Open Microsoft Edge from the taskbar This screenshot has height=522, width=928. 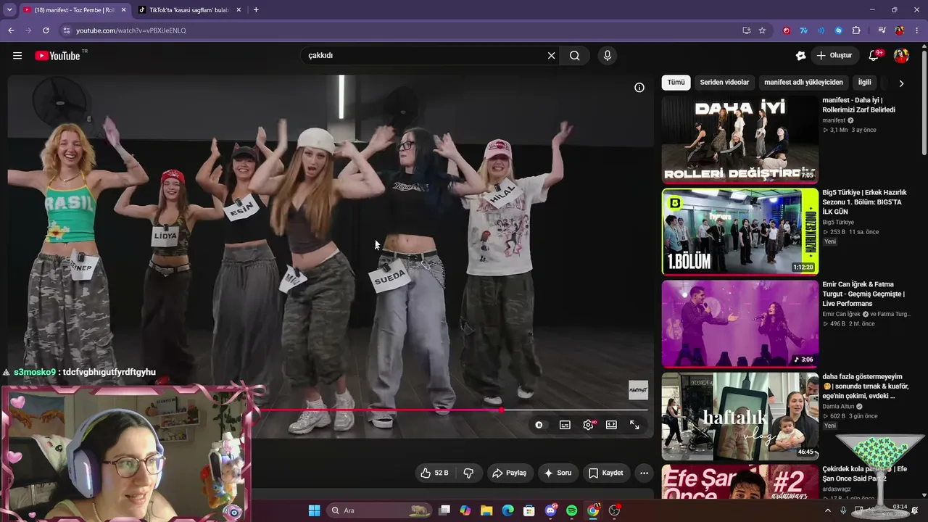508,510
